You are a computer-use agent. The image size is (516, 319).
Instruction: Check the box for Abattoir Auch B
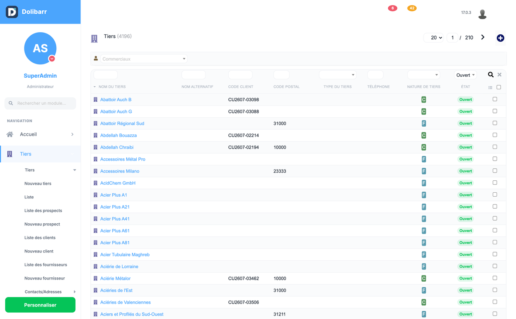pyautogui.click(x=495, y=99)
